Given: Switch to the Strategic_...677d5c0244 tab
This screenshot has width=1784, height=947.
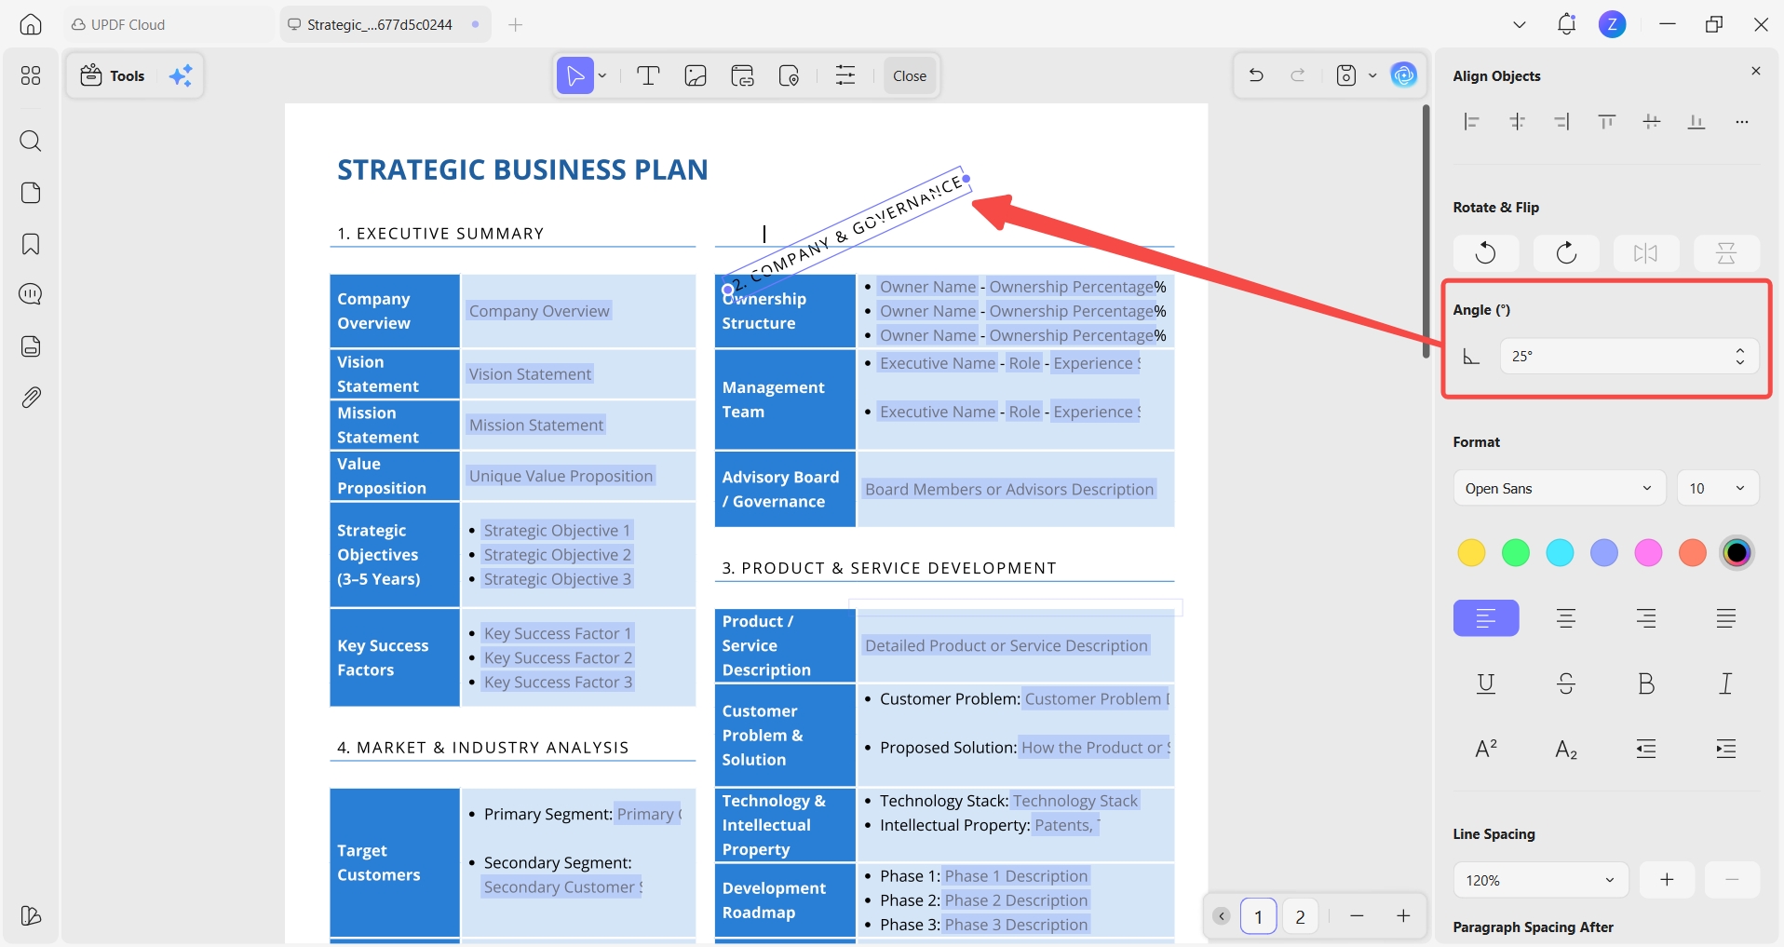Looking at the screenshot, I should 385,24.
